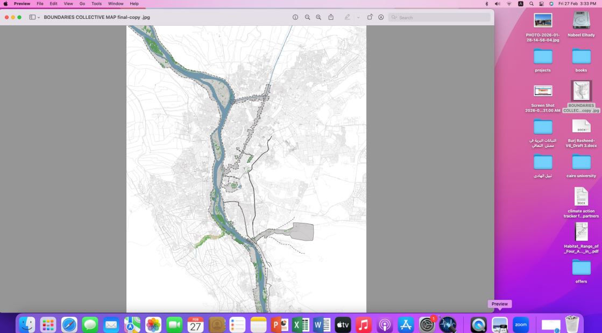Click the volume icon in menu bar
Viewport: 602px width, 333px height.
tap(497, 3)
